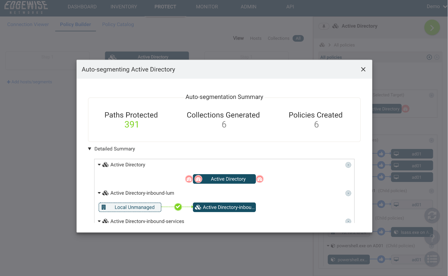Click the refresh floating button
The height and width of the screenshot is (276, 448).
432,216
